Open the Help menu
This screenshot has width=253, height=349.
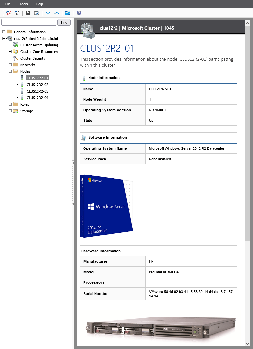pos(39,4)
